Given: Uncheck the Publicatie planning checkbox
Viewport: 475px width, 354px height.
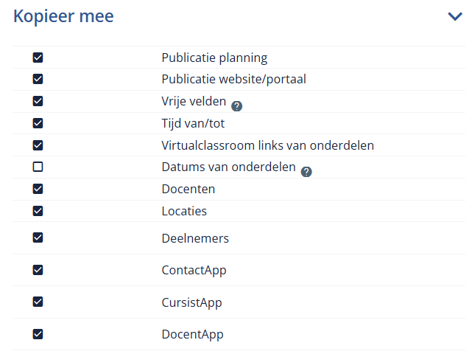Looking at the screenshot, I should pyautogui.click(x=38, y=58).
